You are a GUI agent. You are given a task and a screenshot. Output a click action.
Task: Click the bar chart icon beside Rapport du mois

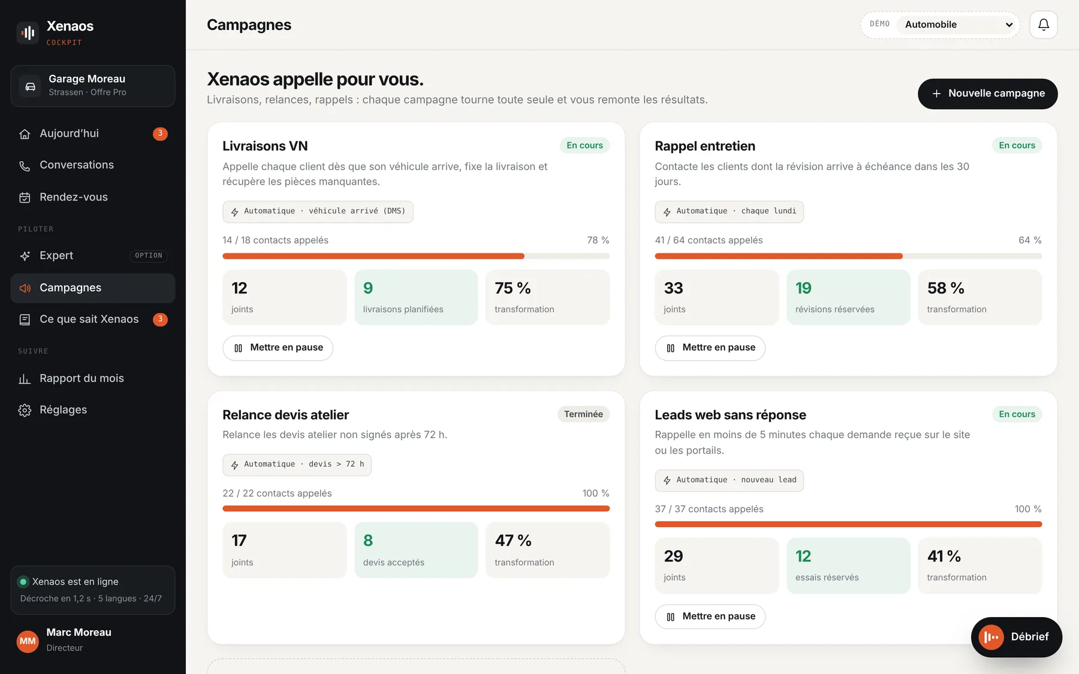tap(25, 379)
